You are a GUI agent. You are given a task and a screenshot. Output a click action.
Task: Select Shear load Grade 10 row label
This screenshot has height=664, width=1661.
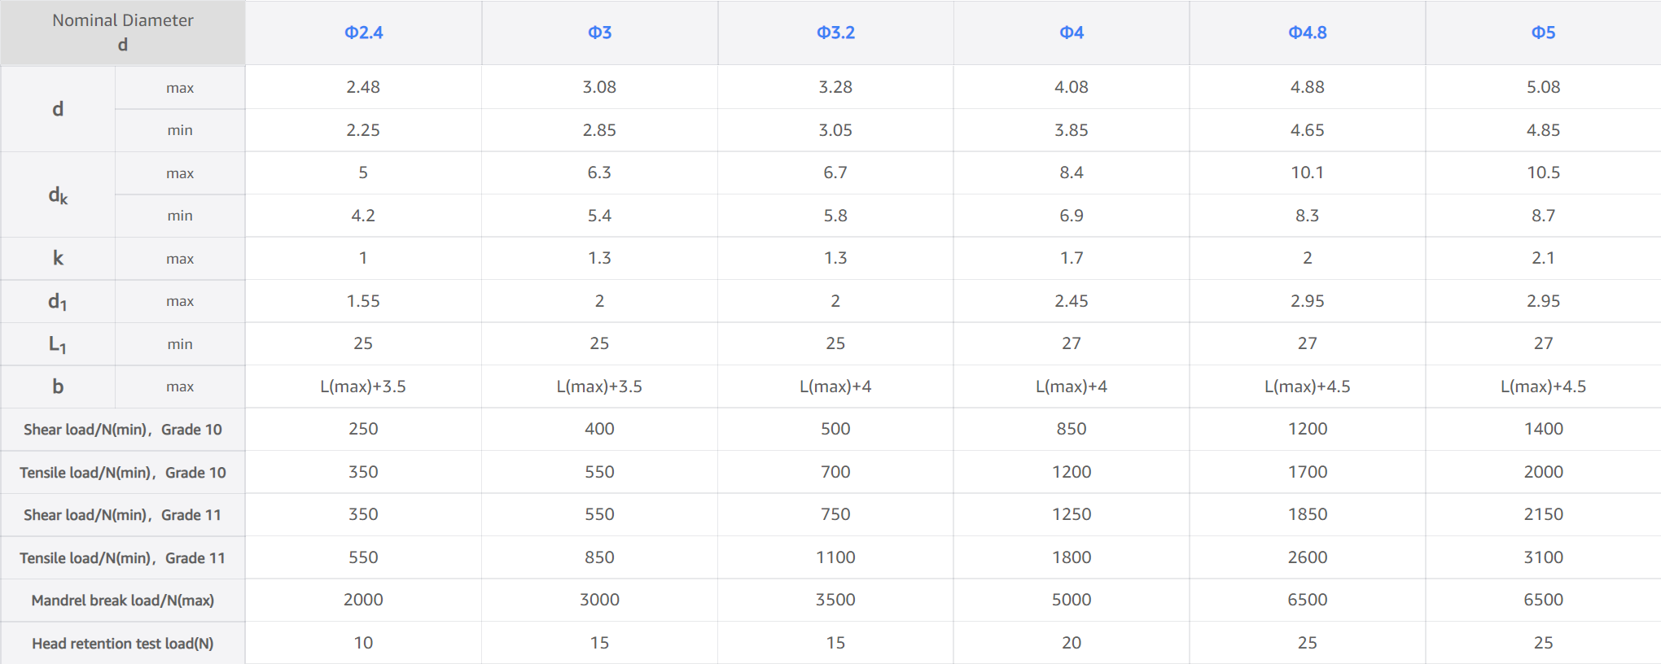pyautogui.click(x=123, y=430)
